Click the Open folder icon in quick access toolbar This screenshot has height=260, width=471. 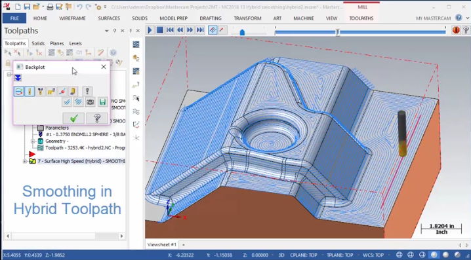click(x=36, y=7)
